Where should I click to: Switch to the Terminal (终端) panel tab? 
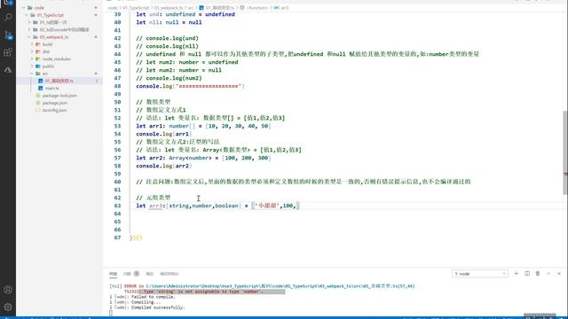pyautogui.click(x=113, y=274)
